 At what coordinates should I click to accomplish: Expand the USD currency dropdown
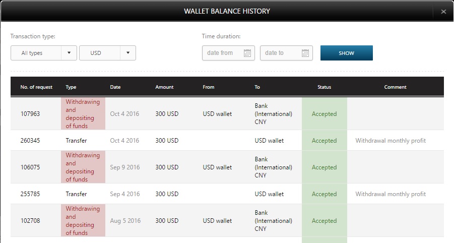pos(107,53)
